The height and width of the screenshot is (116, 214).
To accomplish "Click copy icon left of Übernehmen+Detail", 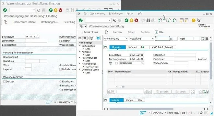I will (6, 22).
